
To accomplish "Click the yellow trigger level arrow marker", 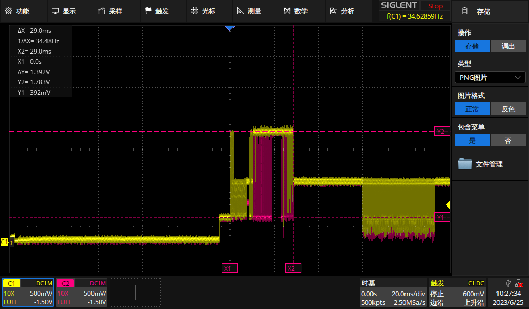I will tap(448, 204).
